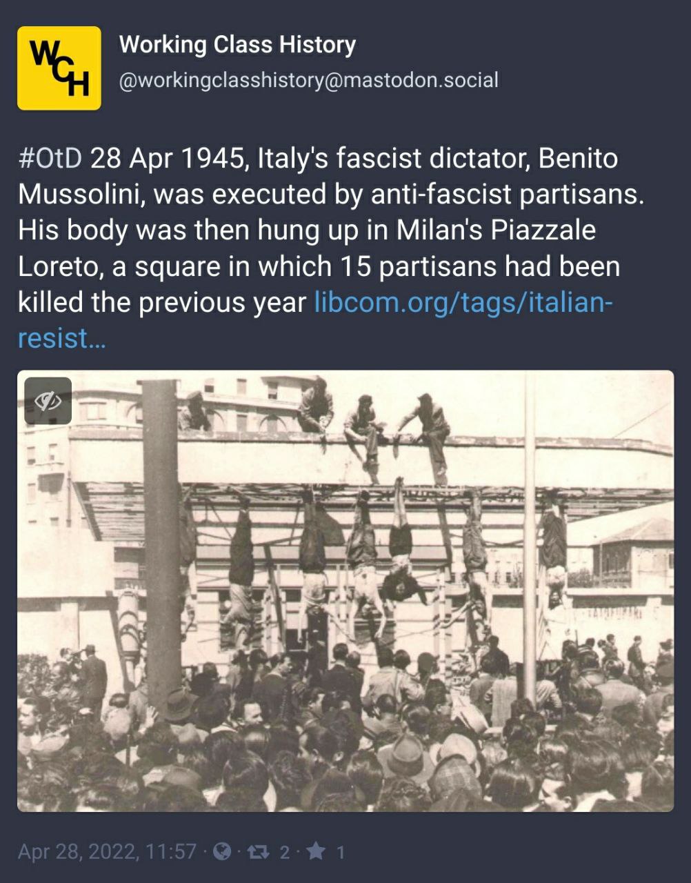Click the "anti-fascist partisans" phrase in post
Image resolution: width=691 pixels, height=883 pixels.
(507, 195)
